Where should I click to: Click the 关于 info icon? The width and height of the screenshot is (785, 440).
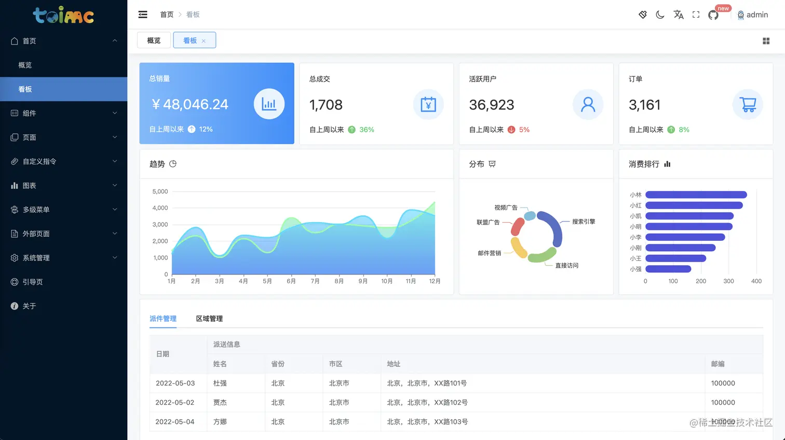15,306
